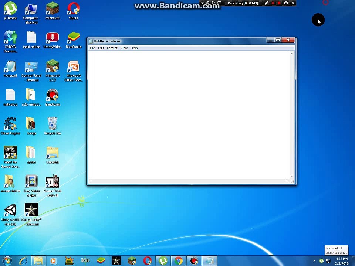Viewport: 355px width, 266px height.
Task: Select the nativelog file icon
Action: tap(10, 98)
